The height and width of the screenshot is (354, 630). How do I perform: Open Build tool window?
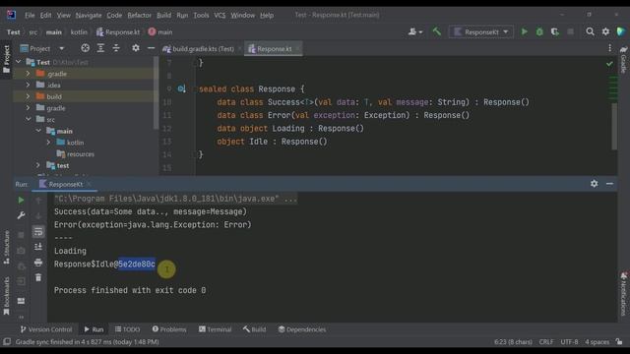(x=254, y=329)
